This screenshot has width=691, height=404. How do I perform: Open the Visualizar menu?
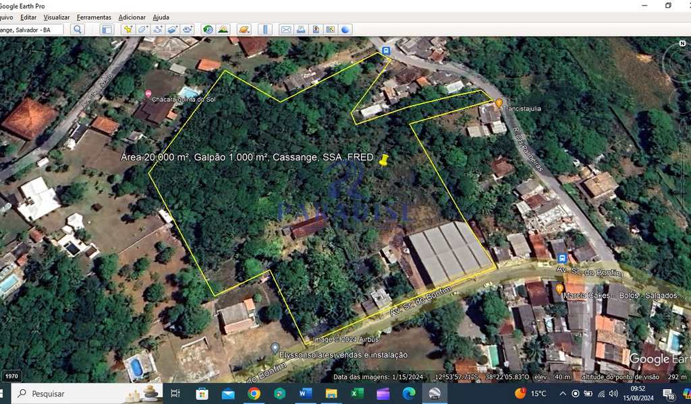pos(57,17)
